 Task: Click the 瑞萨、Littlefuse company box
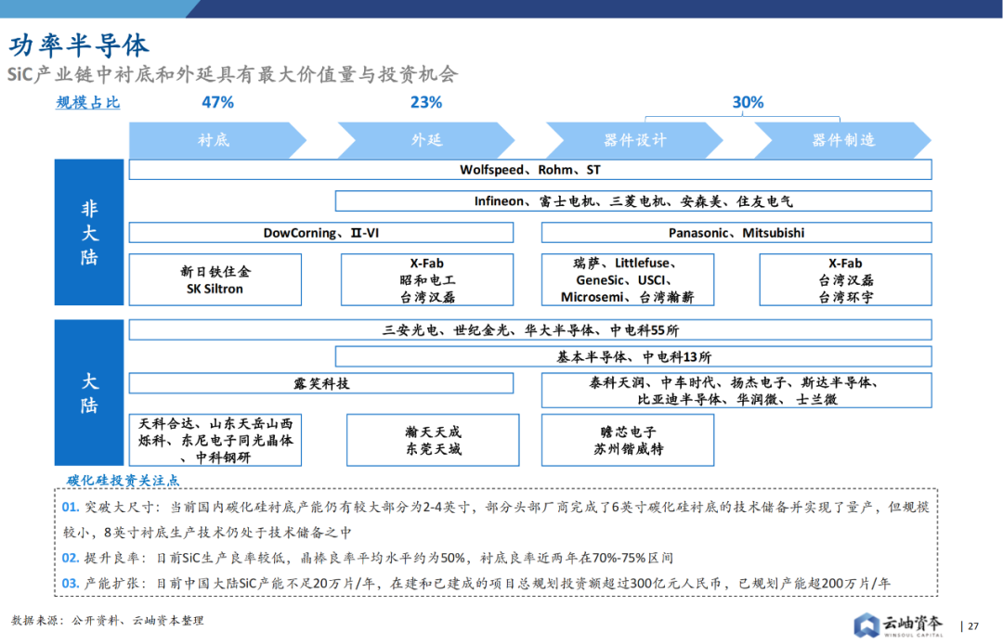pyautogui.click(x=628, y=280)
